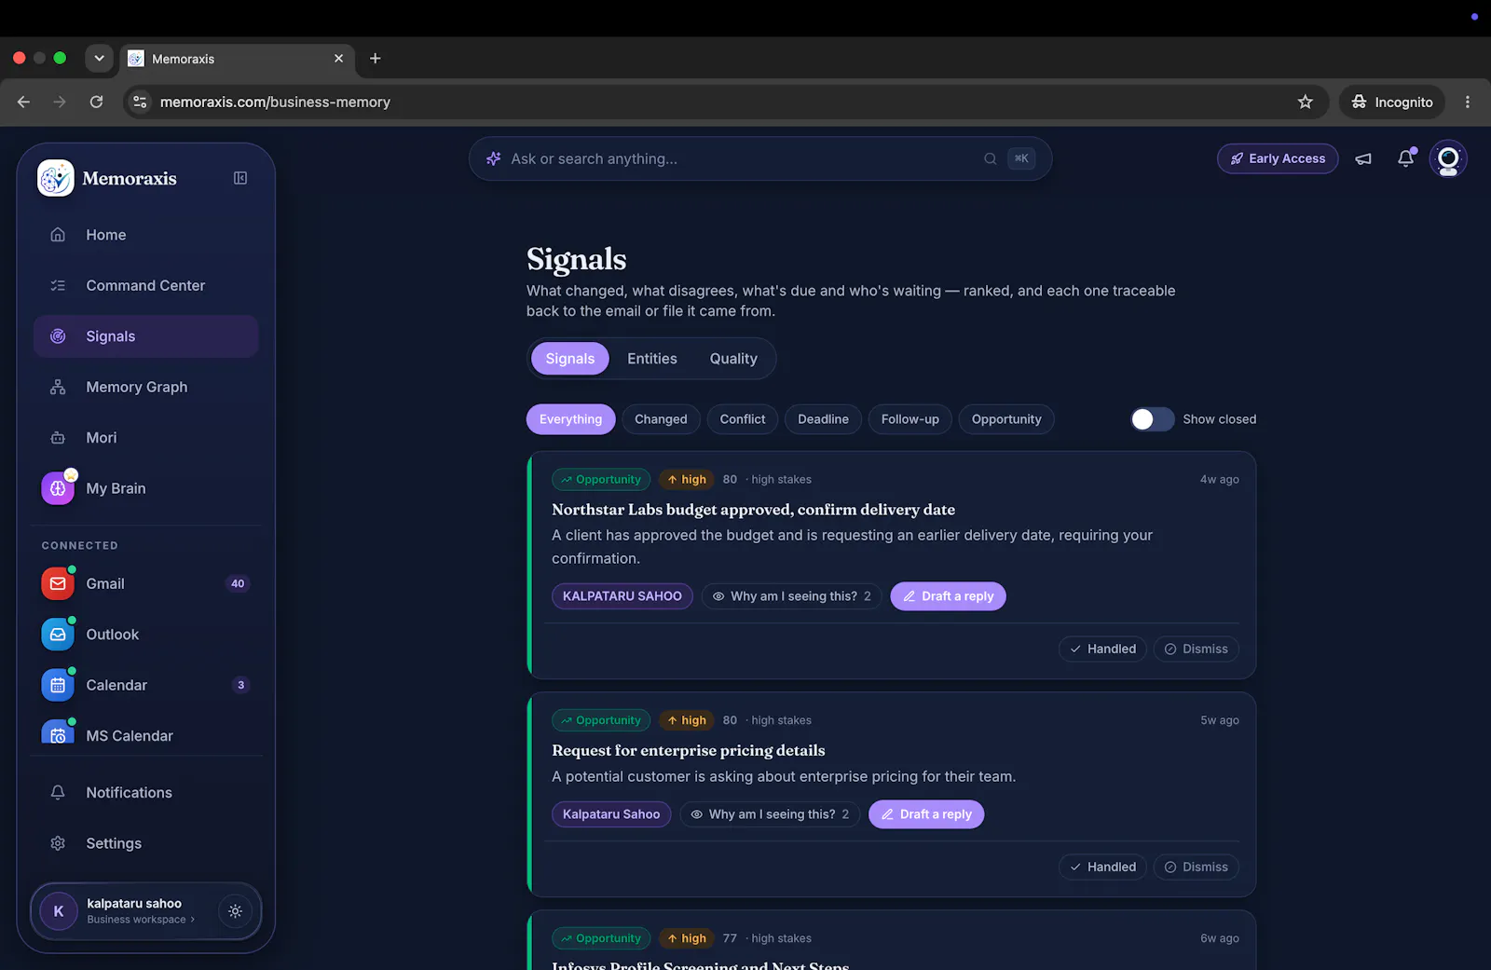Viewport: 1491px width, 970px height.
Task: Filter signals by Opportunity
Action: tap(1006, 419)
